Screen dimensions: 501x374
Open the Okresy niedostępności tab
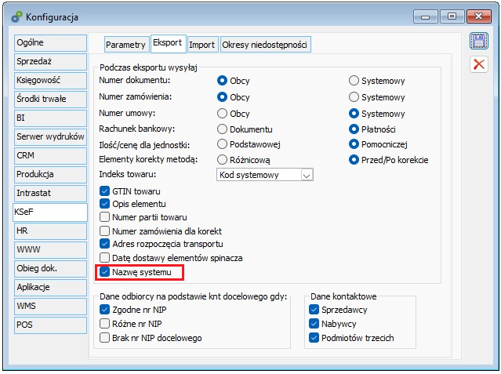pos(265,45)
